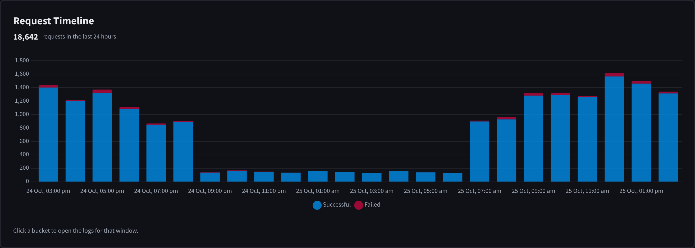This screenshot has height=248, width=695.
Task: Open logs for 25 Oct 03:00 am bucket
Action: coord(372,177)
